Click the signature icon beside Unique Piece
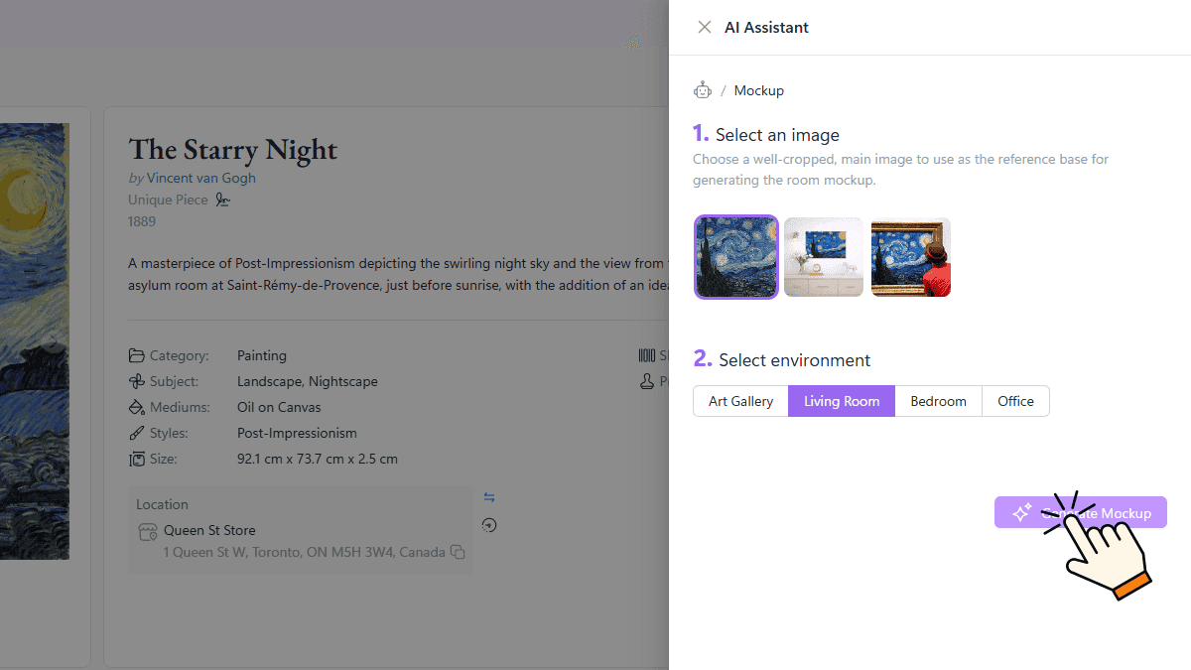The width and height of the screenshot is (1191, 670). pos(223,200)
